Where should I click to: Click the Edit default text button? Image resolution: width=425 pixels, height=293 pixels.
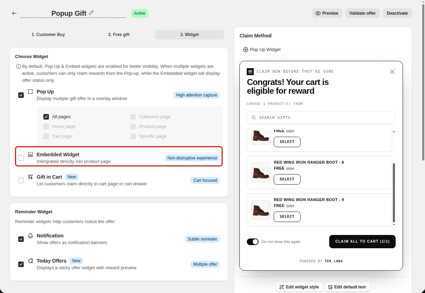347,287
